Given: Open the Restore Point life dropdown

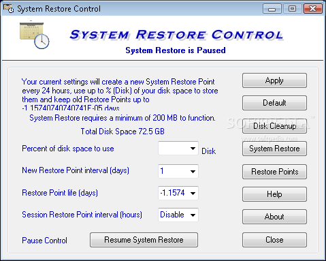Looking at the screenshot, I should (193, 193).
